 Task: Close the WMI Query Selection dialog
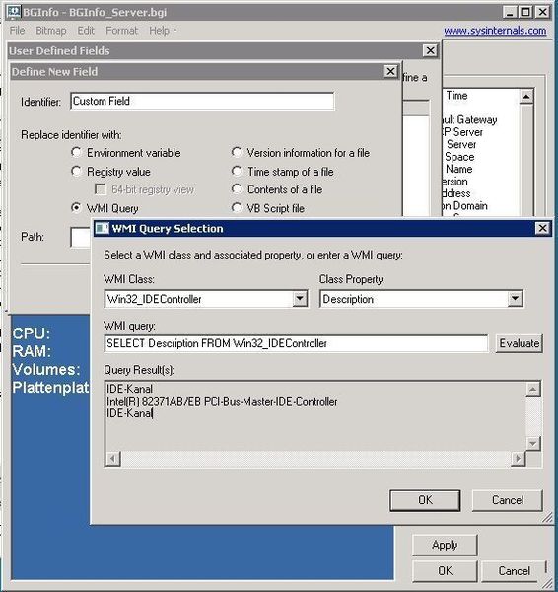[x=542, y=228]
